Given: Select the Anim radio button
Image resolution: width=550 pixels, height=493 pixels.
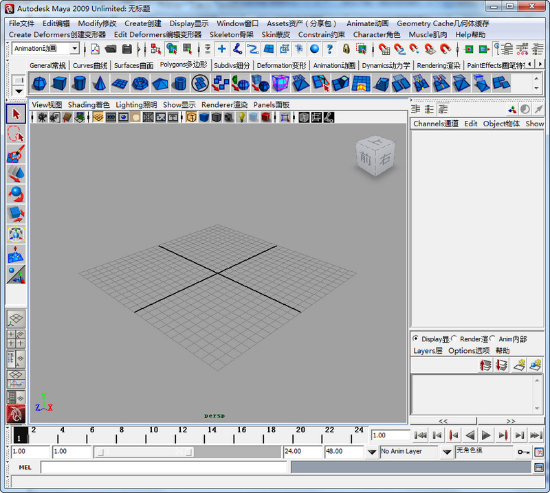Looking at the screenshot, I should coord(491,338).
